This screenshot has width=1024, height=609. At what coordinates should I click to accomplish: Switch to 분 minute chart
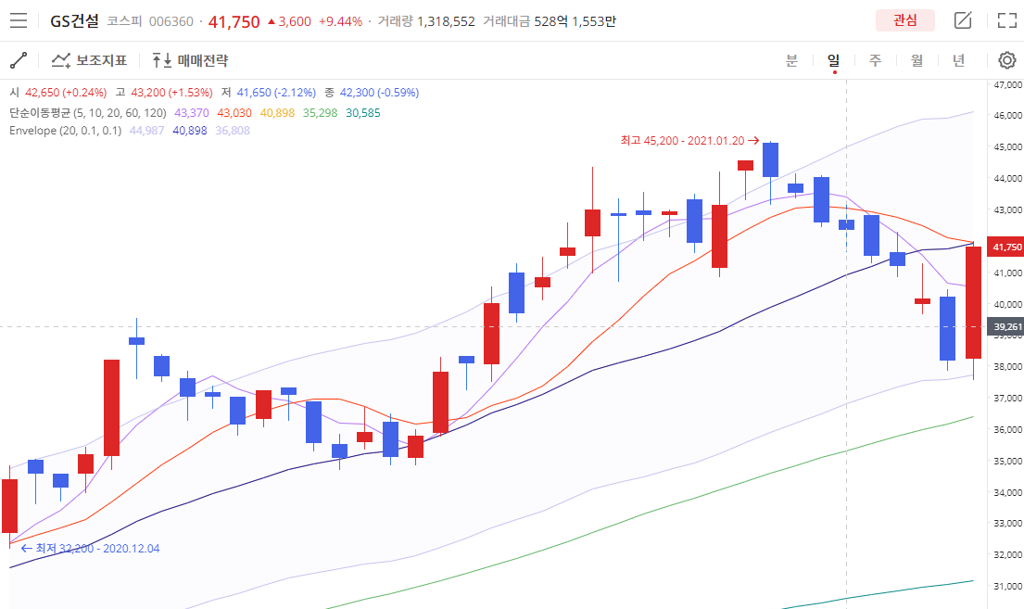tap(791, 61)
